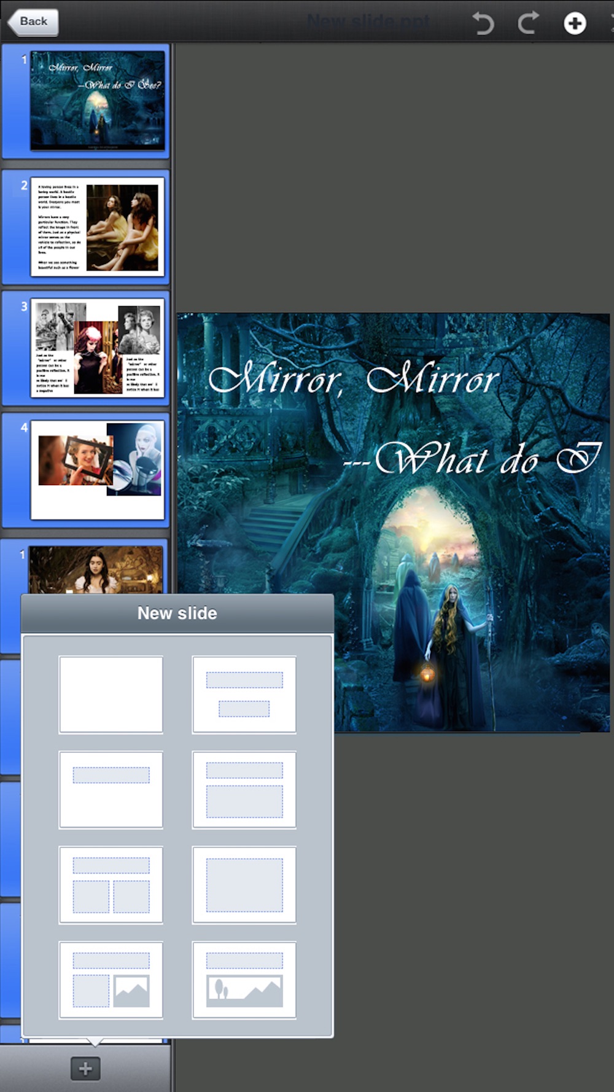Undo the last action

(x=483, y=23)
